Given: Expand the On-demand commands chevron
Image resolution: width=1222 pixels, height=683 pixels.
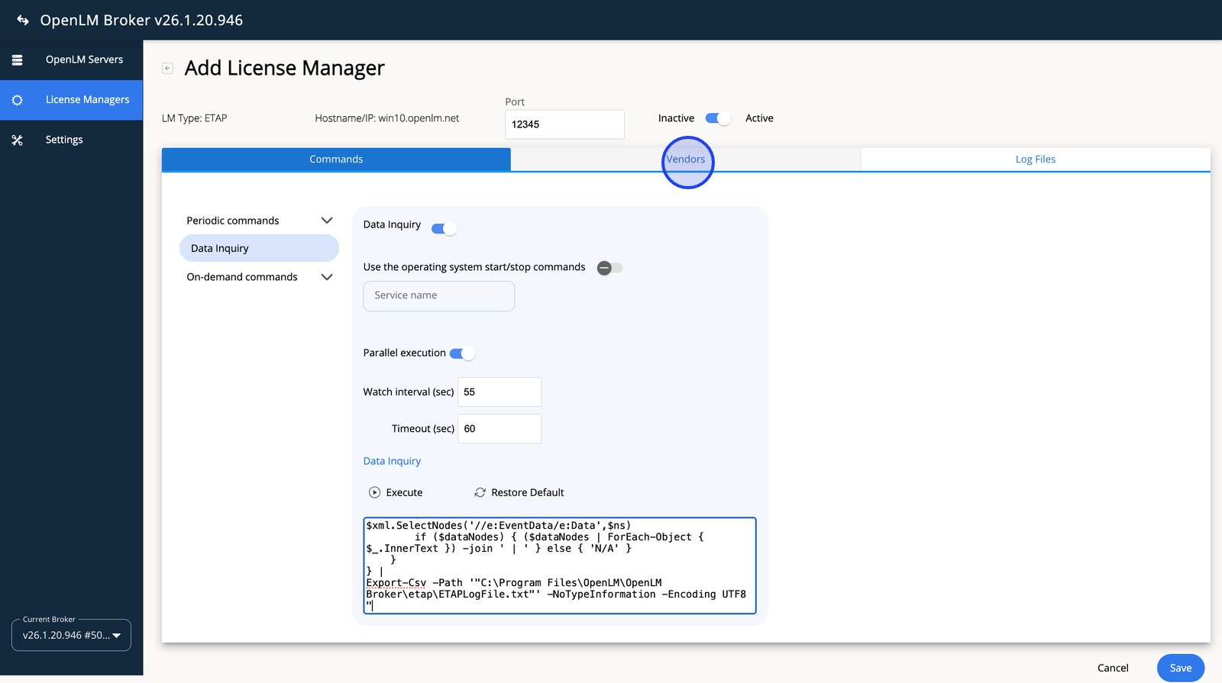Looking at the screenshot, I should tap(327, 277).
